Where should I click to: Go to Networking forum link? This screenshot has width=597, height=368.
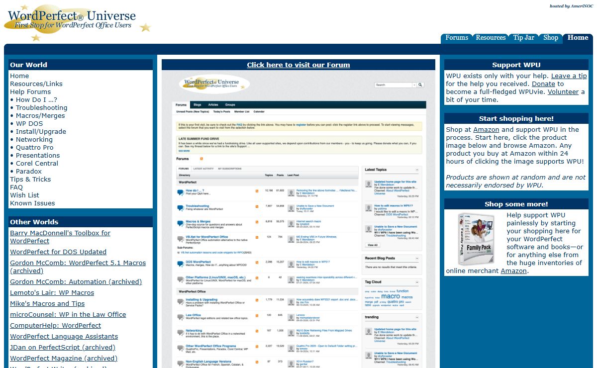point(34,140)
